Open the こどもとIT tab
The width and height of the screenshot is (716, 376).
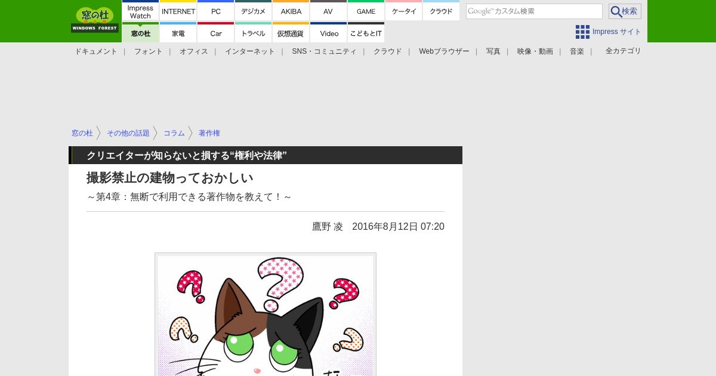pos(366,32)
